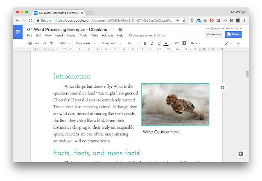262x181 pixels.
Task: Open the font size 14 dropdown
Action: click(x=133, y=43)
